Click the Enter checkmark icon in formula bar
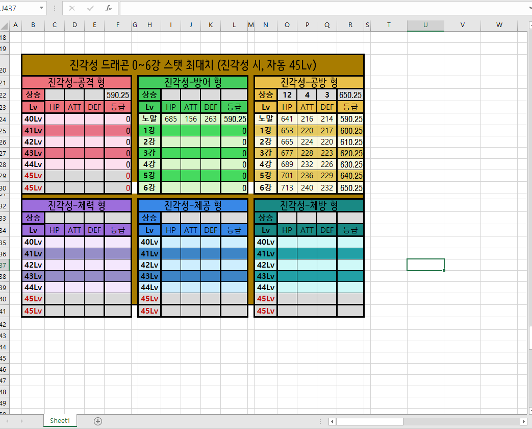 [90, 8]
